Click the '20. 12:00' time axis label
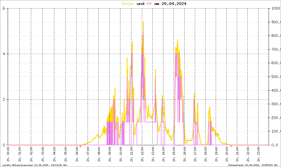 142,155
